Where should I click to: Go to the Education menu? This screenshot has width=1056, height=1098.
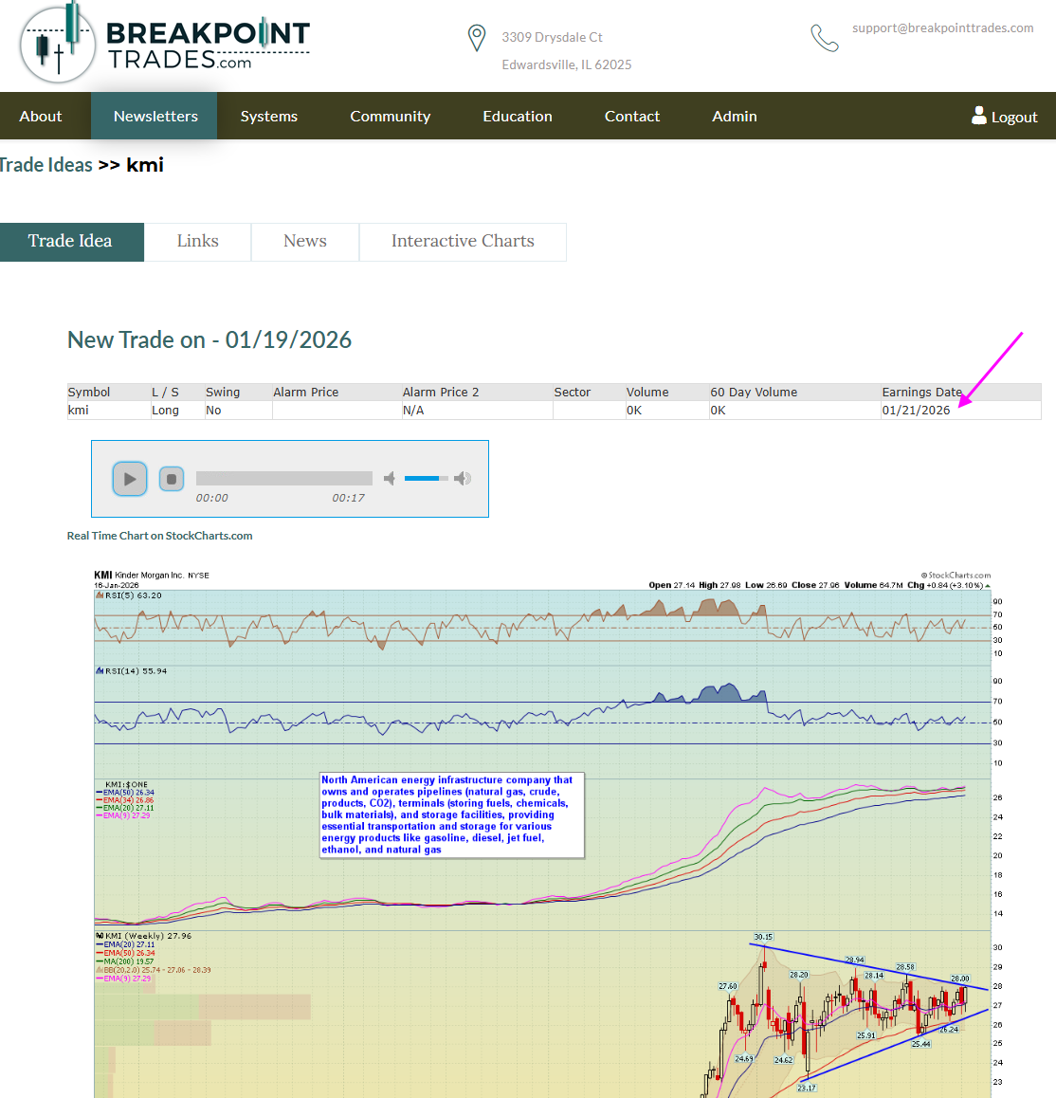pos(517,116)
